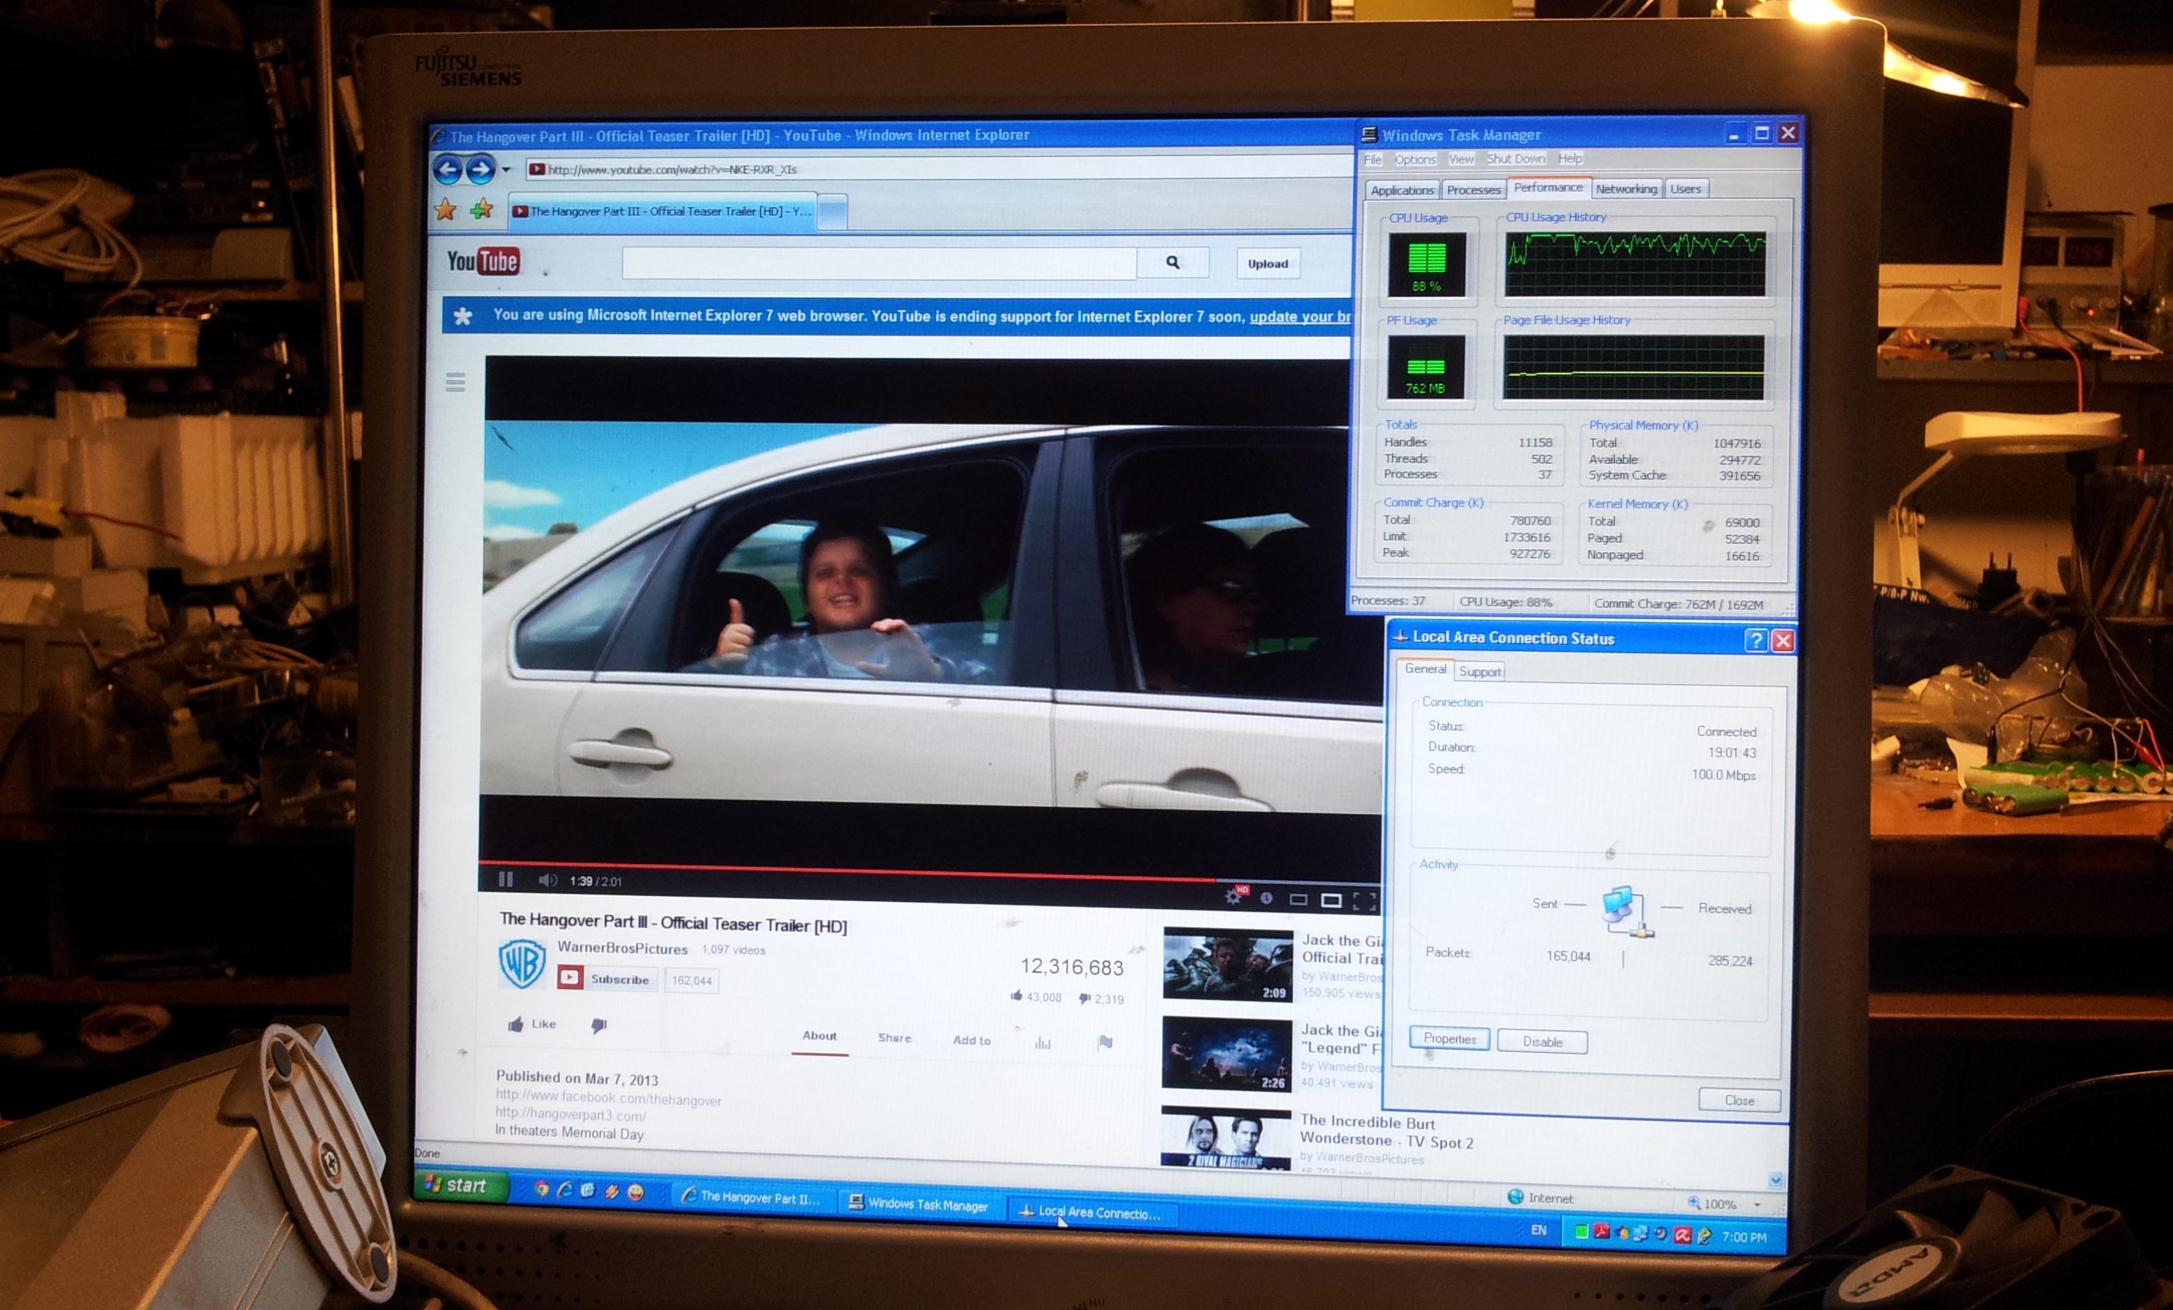Open Task Manager Help menu

pos(1570,158)
